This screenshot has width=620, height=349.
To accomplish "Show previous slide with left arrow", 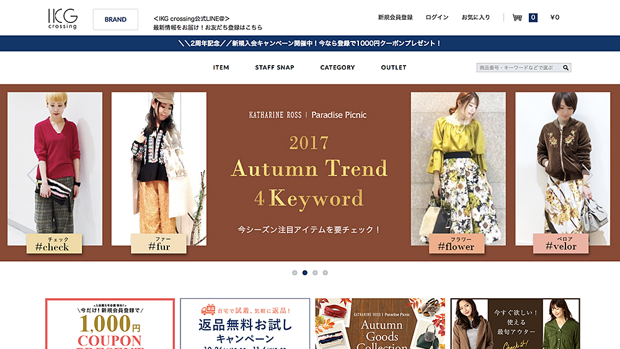I will pyautogui.click(x=32, y=174).
